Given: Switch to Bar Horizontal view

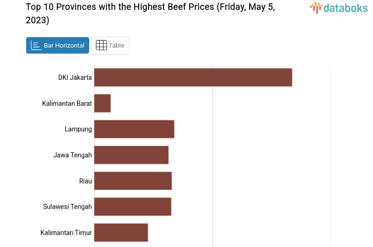Looking at the screenshot, I should pyautogui.click(x=58, y=45).
